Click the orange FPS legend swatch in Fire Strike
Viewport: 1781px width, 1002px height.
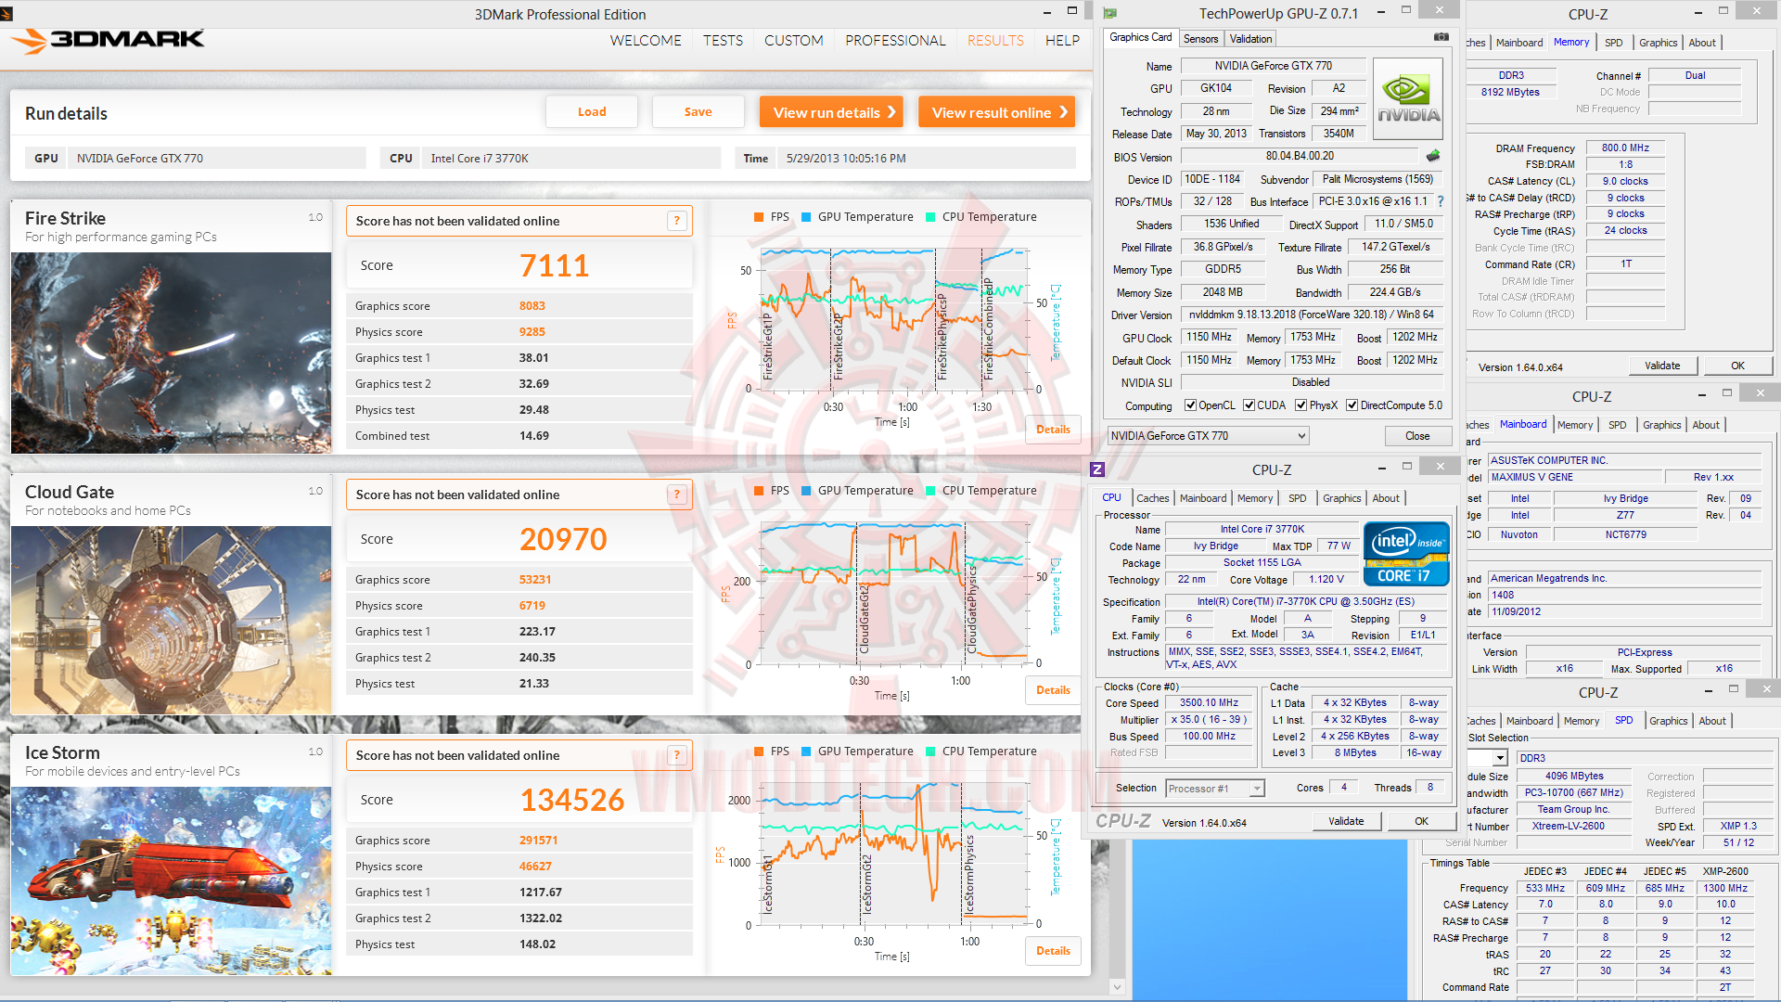760,217
